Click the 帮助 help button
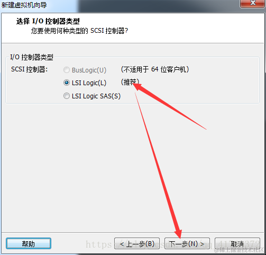 click(29, 243)
